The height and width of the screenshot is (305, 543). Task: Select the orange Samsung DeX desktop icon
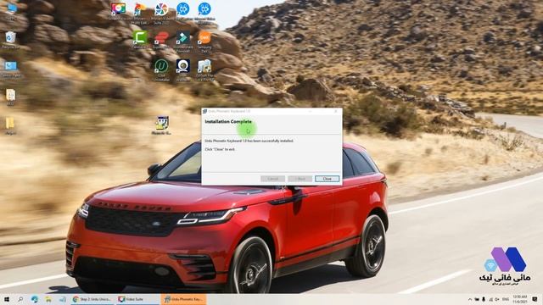[204, 41]
